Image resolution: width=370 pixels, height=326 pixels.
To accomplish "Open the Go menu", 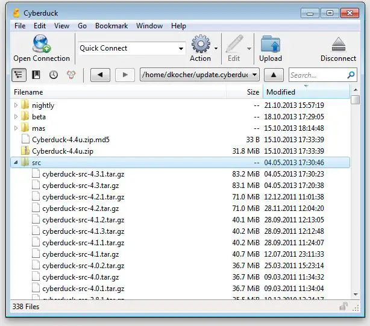I will [x=83, y=26].
